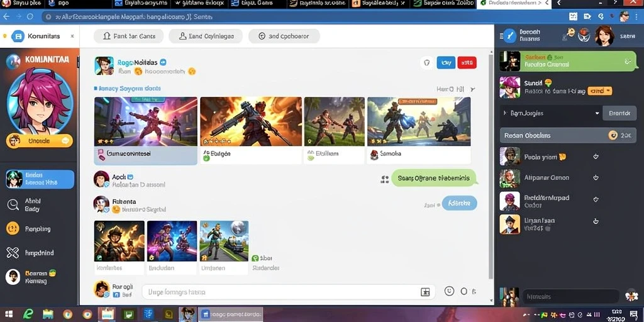Click the crossed tools icon in left sidebar
The width and height of the screenshot is (644, 322).
pyautogui.click(x=13, y=253)
